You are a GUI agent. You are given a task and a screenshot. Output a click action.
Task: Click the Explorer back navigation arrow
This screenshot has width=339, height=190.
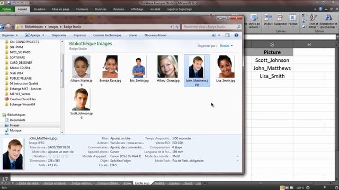tap(2, 27)
